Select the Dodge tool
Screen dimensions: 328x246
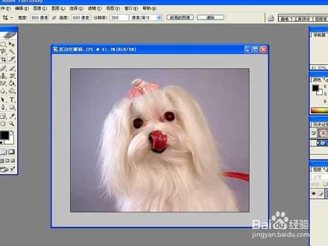click(12, 91)
